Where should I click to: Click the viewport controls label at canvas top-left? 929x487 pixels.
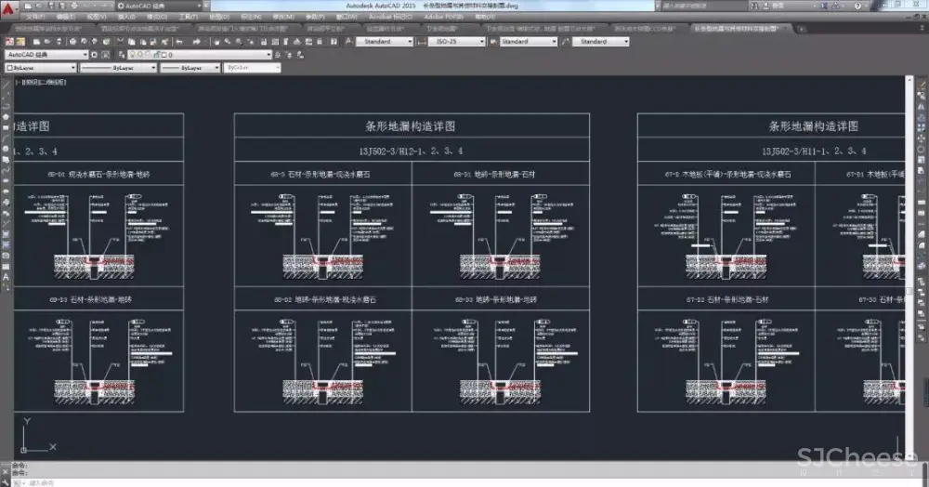[40, 83]
